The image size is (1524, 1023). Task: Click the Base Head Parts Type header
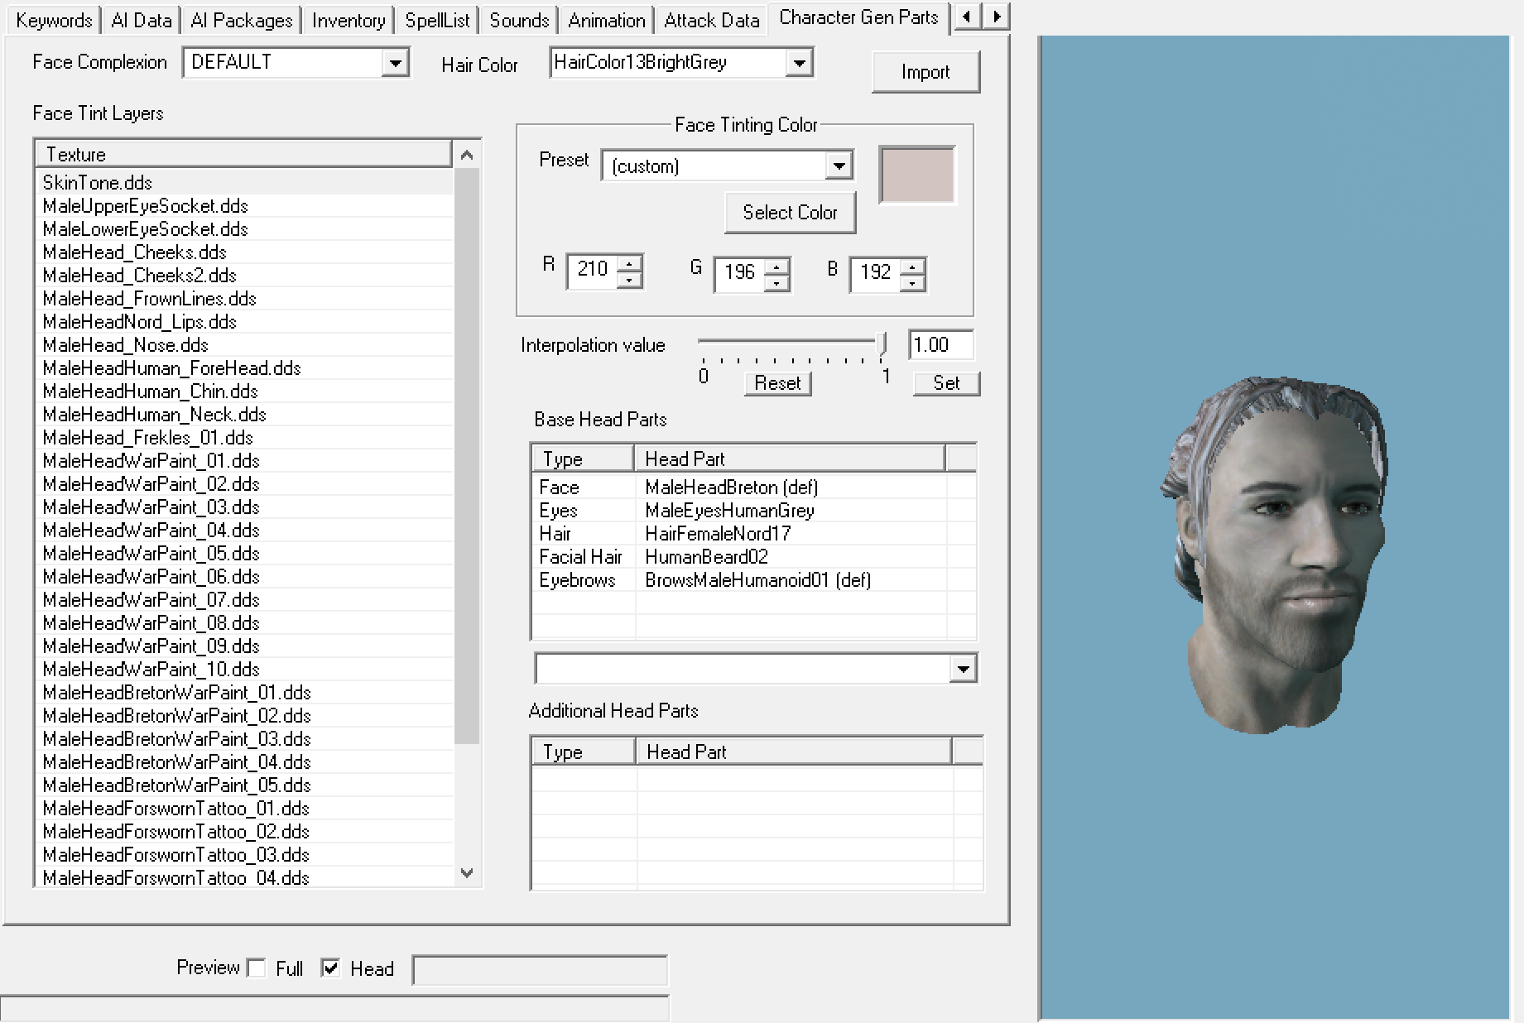pyautogui.click(x=584, y=459)
